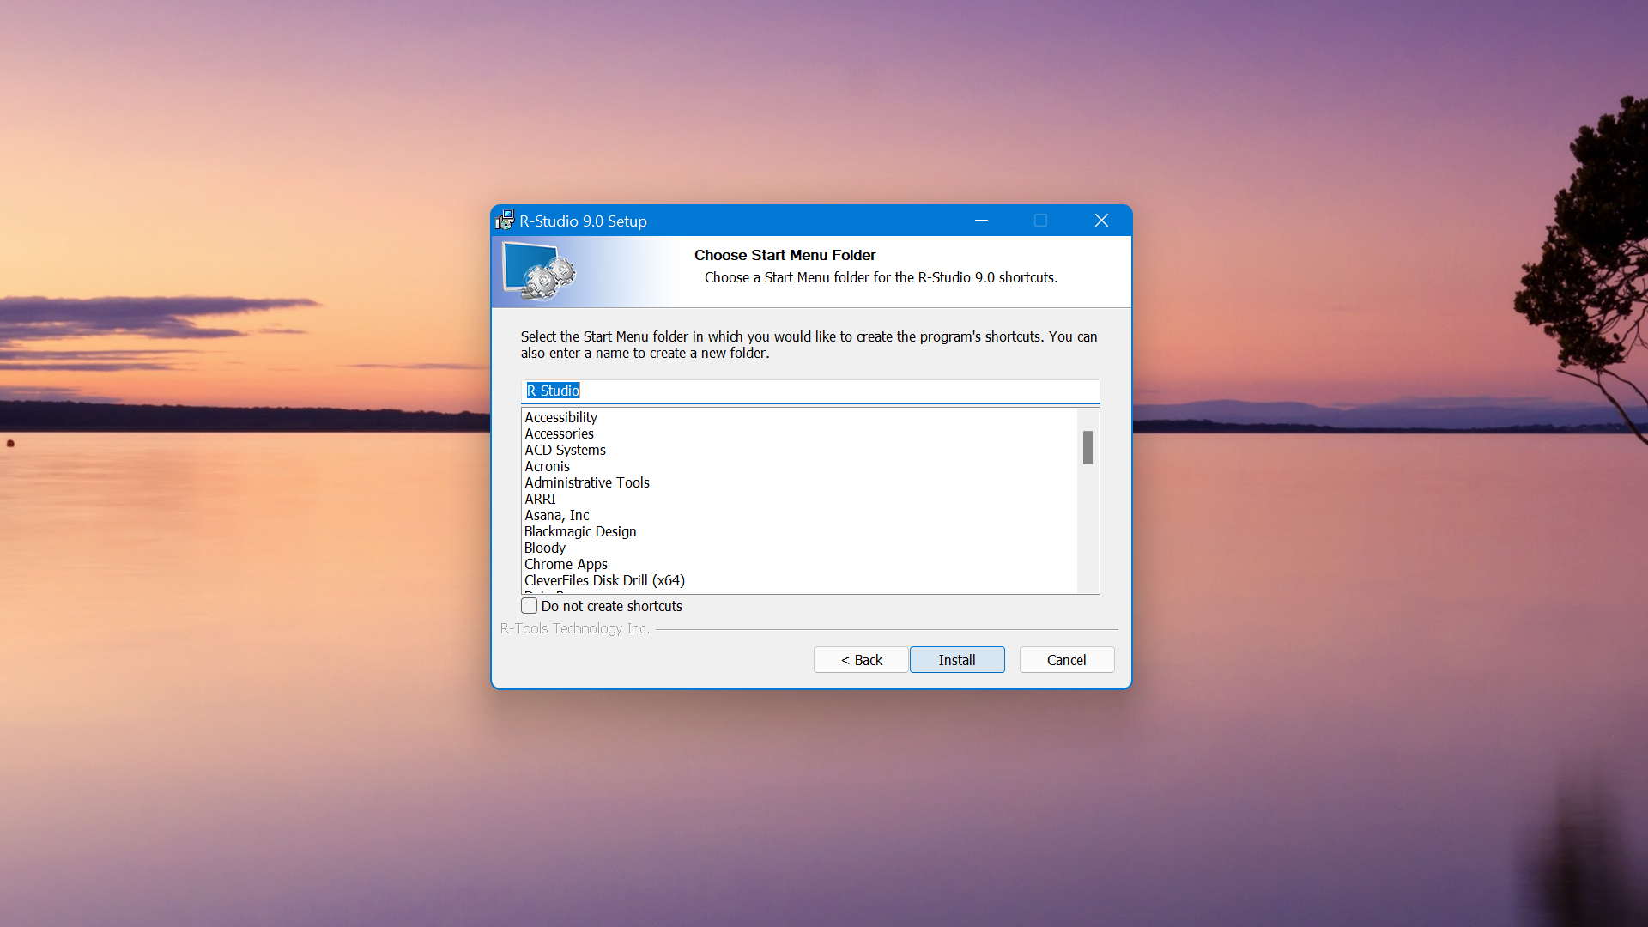Go back with the Back button
This screenshot has height=927, width=1648.
[x=861, y=660]
